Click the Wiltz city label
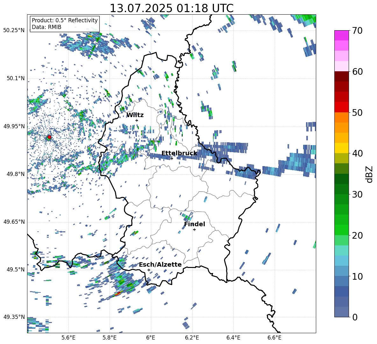Screen dimensions: 377x344 point(135,115)
